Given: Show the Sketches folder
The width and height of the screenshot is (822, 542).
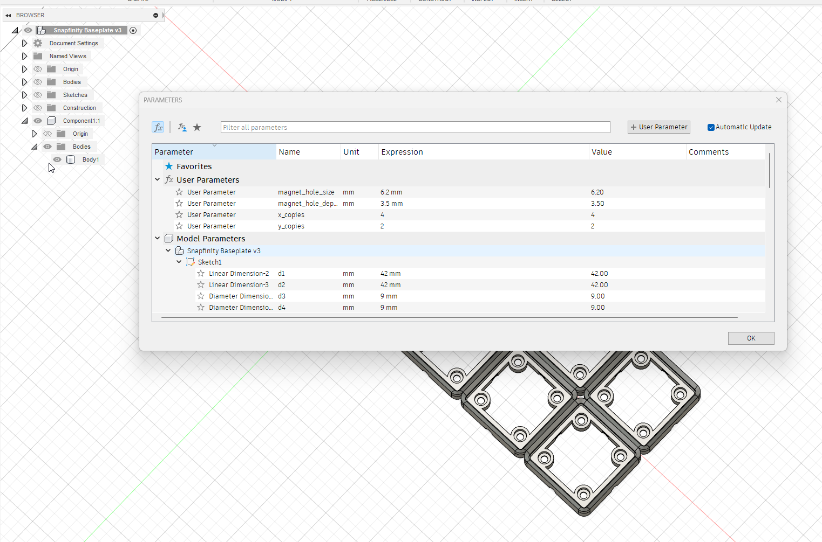Looking at the screenshot, I should [x=38, y=95].
